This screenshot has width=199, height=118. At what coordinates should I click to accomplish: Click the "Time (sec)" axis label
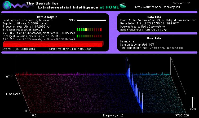point(13,94)
